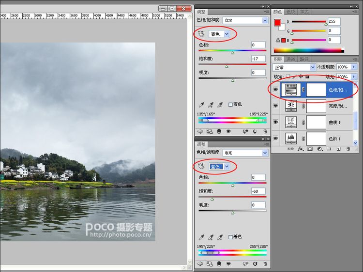Open the Color panel flyout menu
The width and height of the screenshot is (363, 272).
(x=355, y=12)
